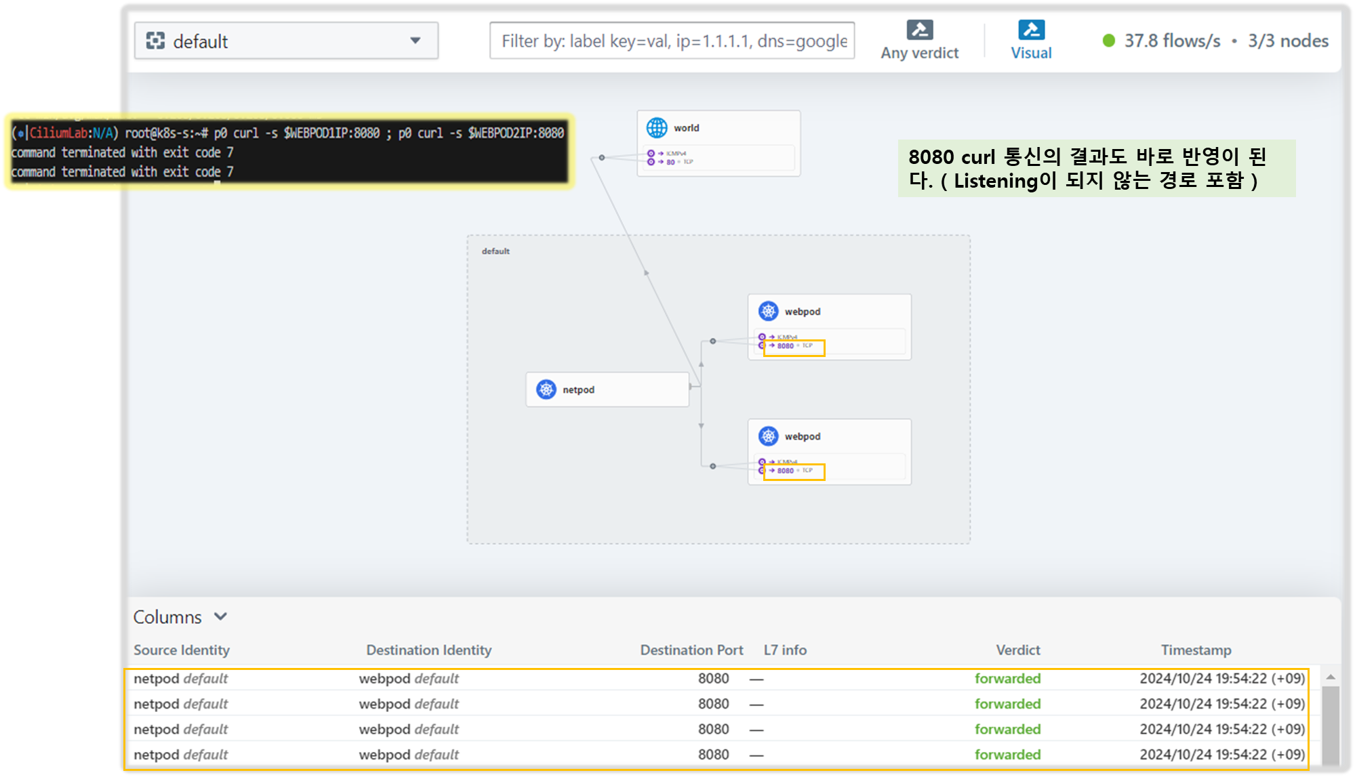Expand the Columns chevron menu
1355x777 pixels.
(220, 616)
